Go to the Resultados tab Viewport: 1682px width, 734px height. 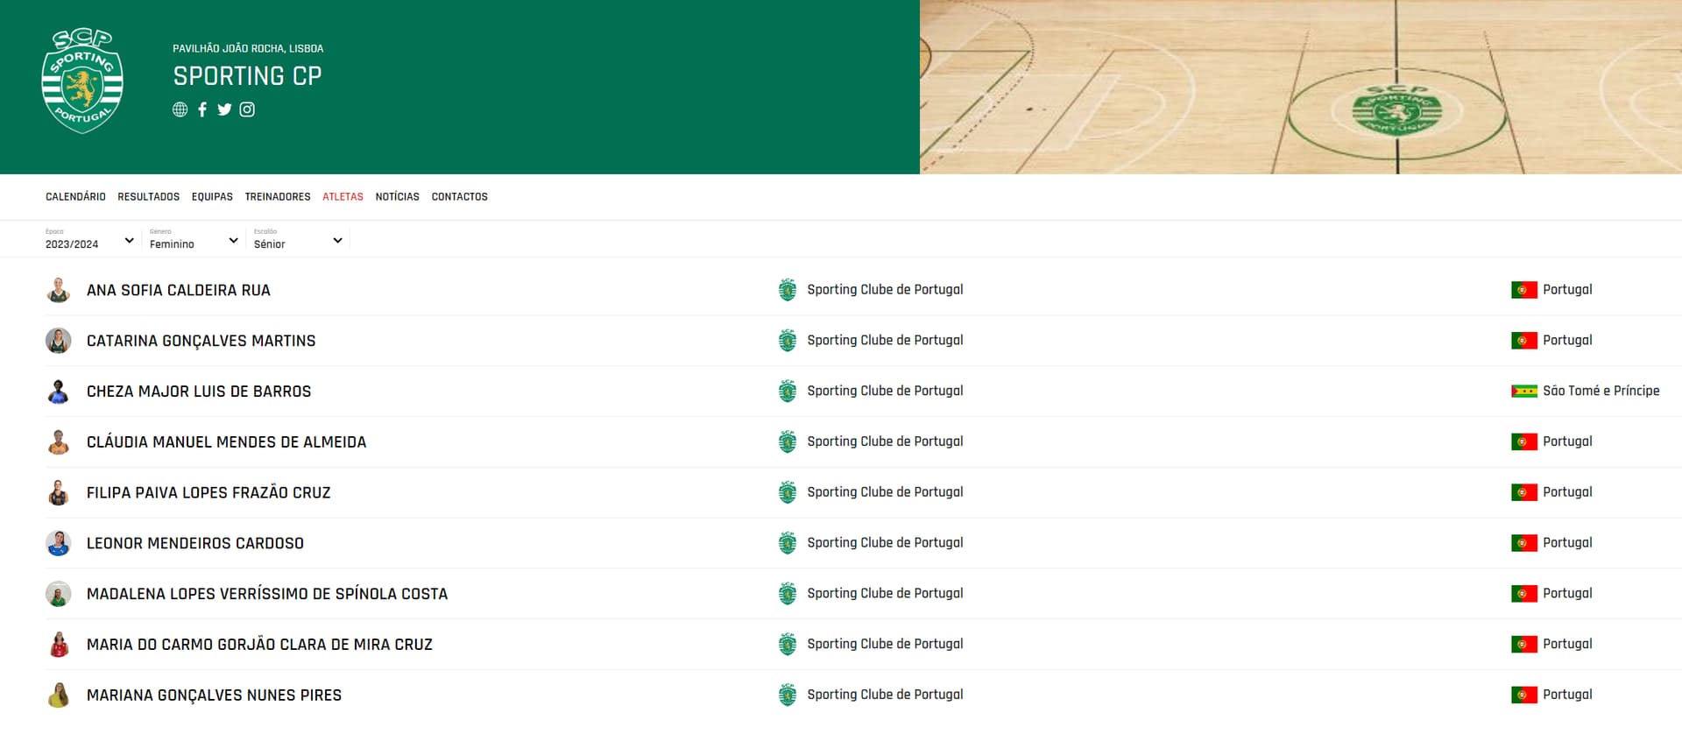coord(149,197)
